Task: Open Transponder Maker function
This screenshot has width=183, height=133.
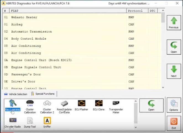Action: (x=116, y=107)
